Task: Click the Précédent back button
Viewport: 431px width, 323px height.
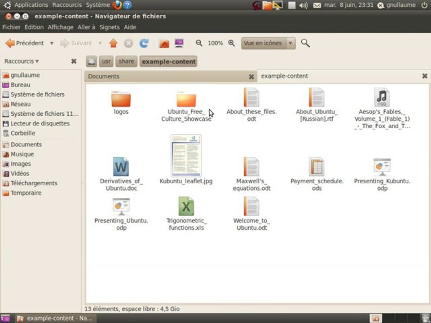Action: point(24,43)
